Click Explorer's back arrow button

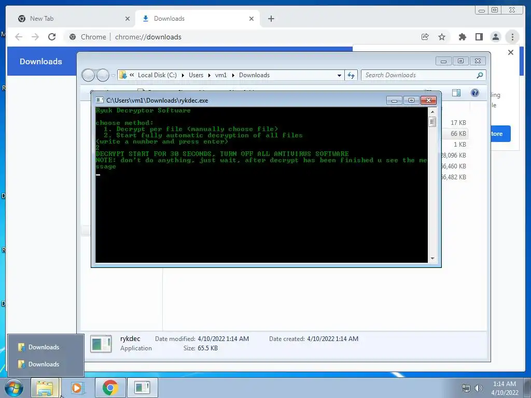pyautogui.click(x=88, y=75)
